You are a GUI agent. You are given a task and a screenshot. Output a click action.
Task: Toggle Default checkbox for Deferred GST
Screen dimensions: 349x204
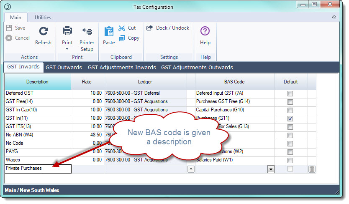coord(290,93)
